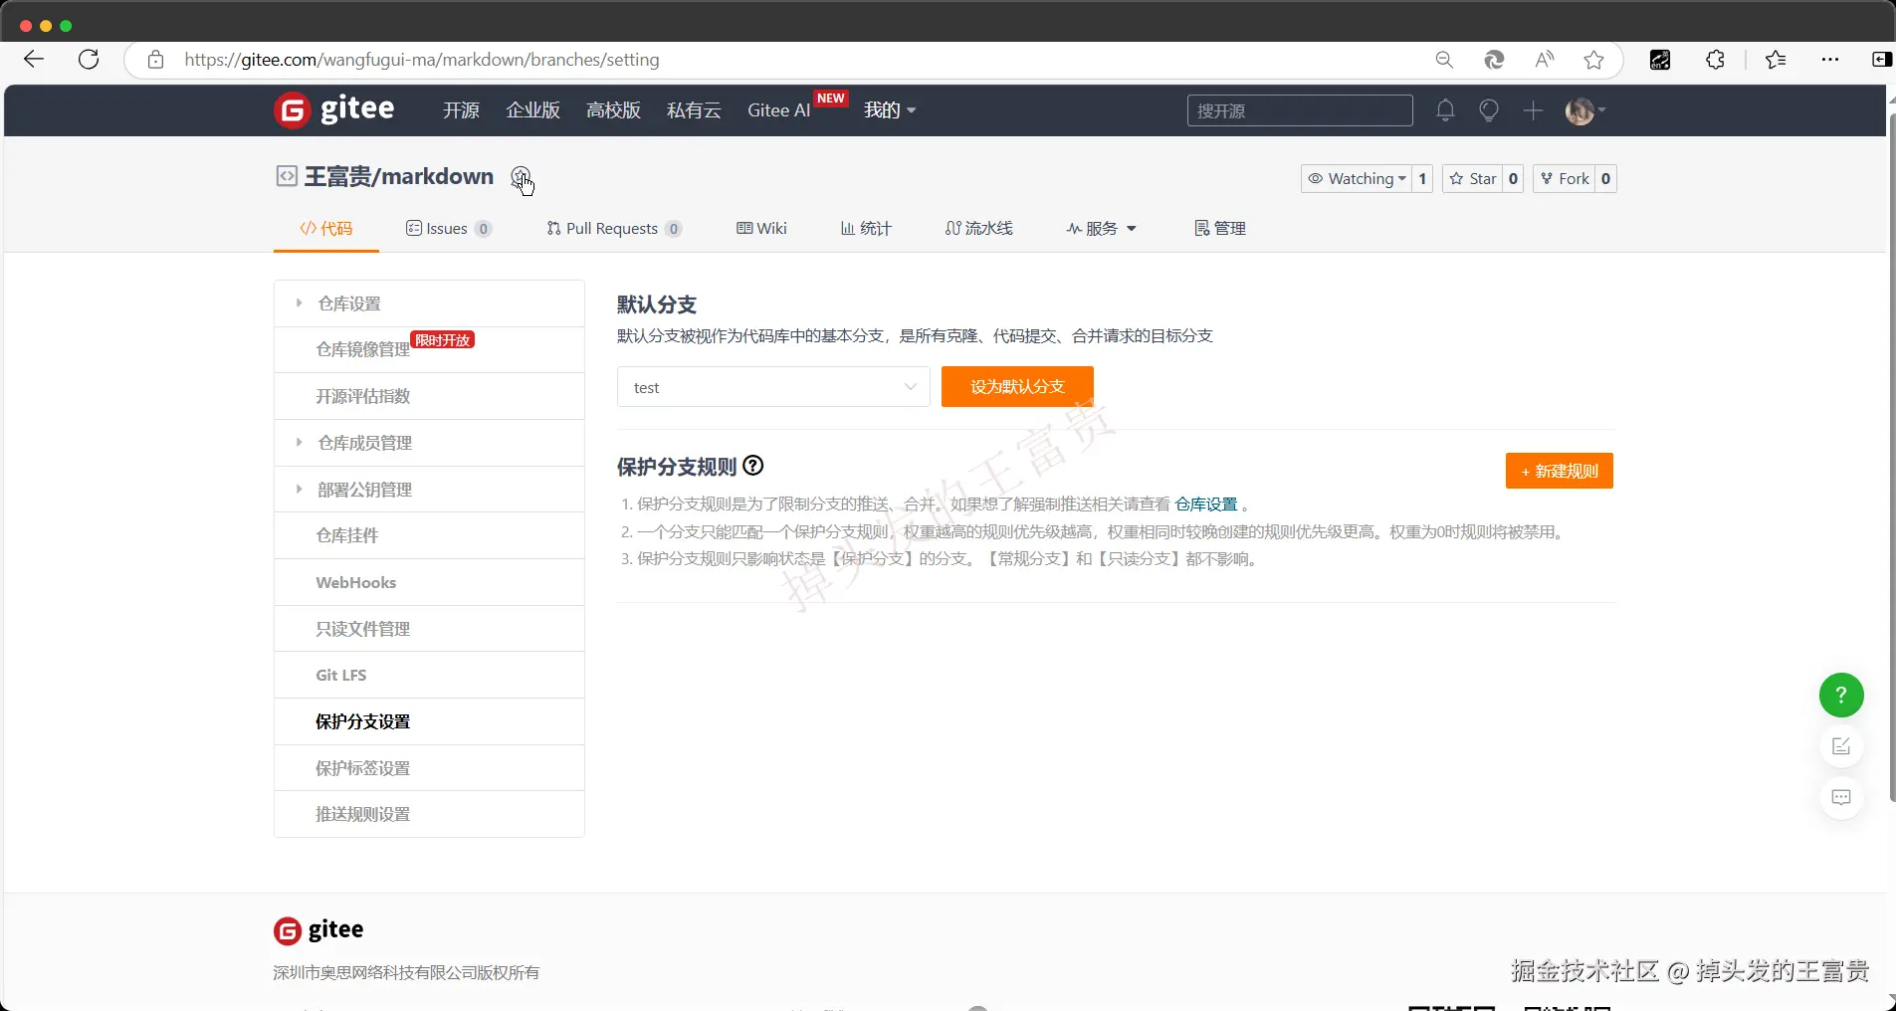Reload the page with the refresh icon
Image resolution: width=1896 pixels, height=1011 pixels.
tap(89, 59)
